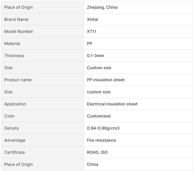Select the "Color" label cell
The image size is (194, 171).
click(10, 116)
